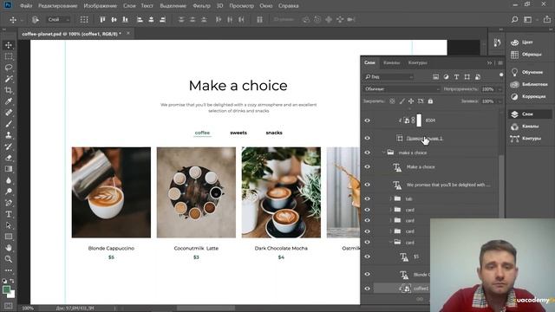555x312 pixels.
Task: Filter layers by adjustment layers icon
Action: (446, 77)
